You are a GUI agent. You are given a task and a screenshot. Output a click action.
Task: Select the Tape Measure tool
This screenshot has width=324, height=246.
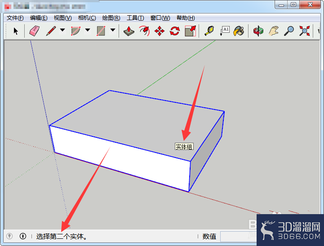[209, 31]
